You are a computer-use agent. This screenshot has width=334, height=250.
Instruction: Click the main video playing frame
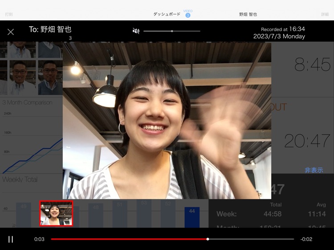(167, 121)
